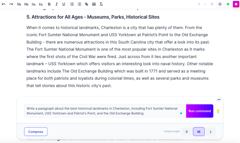This screenshot has height=143, width=240.
Task: Insert a numbered list
Action: [72, 4]
